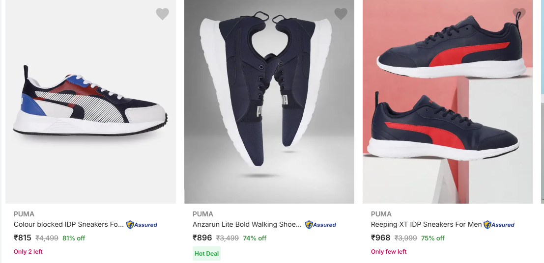Viewport: 544px width, 263px height.
Task: Open Anzarun Lite Bold Walking Shoe link
Action: click(x=247, y=224)
